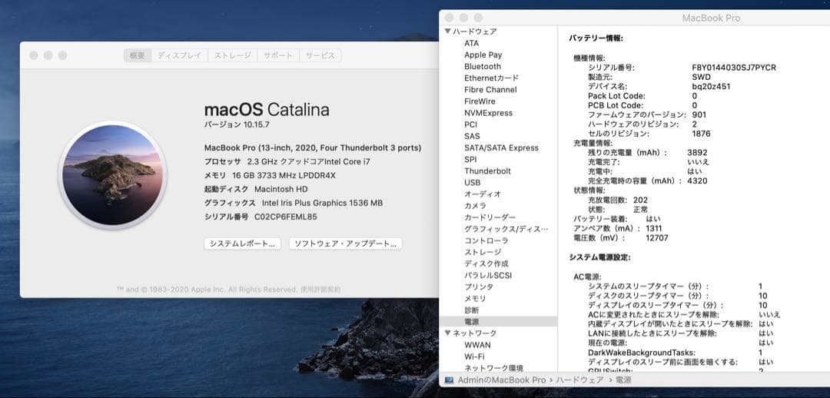This screenshot has height=398, width=830.
Task: Select Thunderbolt in the sidebar
Action: point(487,171)
